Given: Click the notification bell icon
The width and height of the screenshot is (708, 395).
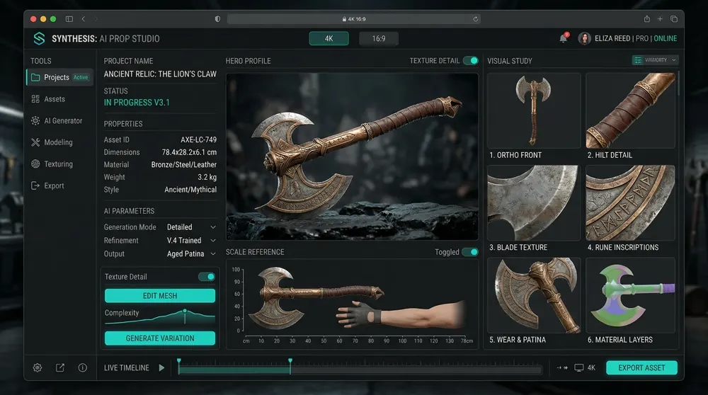Looking at the screenshot, I should pos(564,38).
